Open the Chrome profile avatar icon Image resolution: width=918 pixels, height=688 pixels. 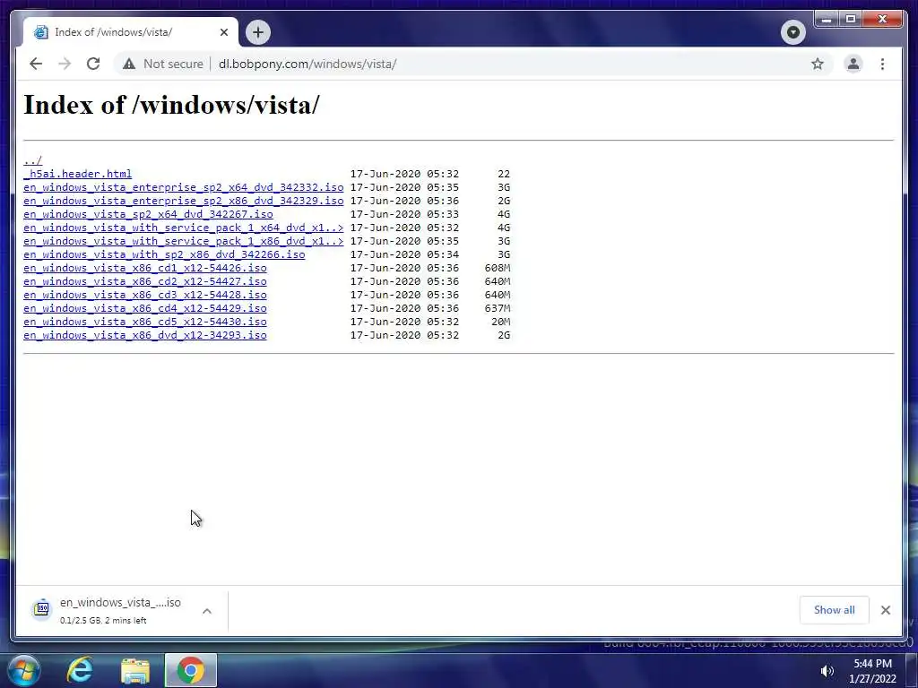tap(853, 64)
